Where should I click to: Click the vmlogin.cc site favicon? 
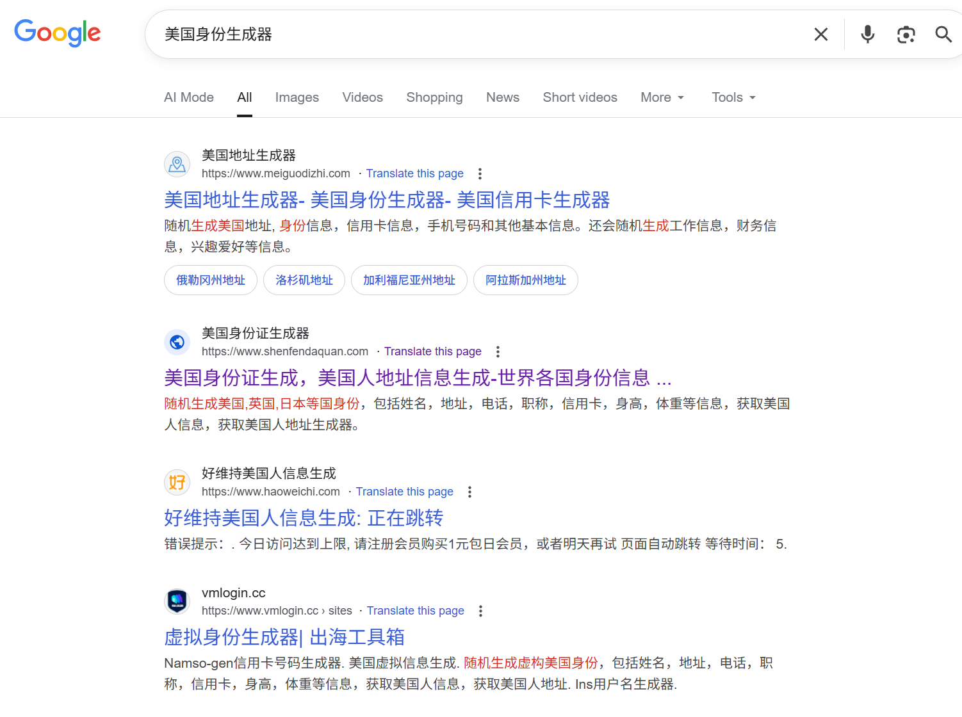click(x=177, y=602)
